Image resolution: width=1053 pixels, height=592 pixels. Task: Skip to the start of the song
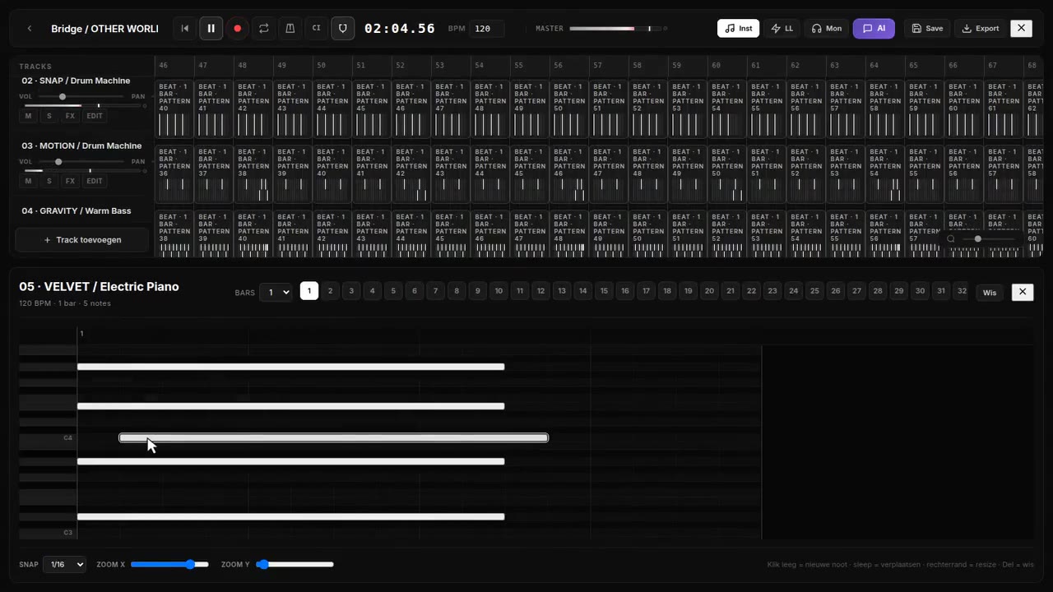click(185, 29)
